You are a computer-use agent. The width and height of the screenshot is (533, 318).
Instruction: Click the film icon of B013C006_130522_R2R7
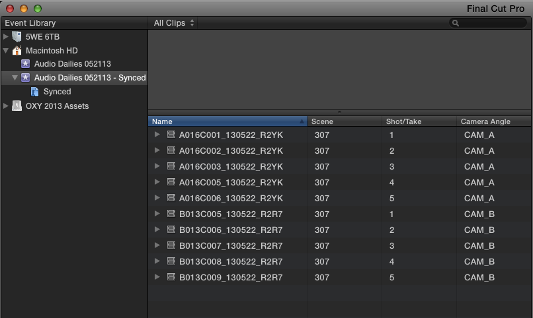tap(171, 230)
